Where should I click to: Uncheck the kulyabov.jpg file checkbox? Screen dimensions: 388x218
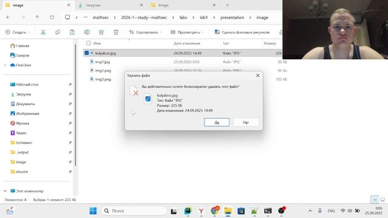point(86,53)
